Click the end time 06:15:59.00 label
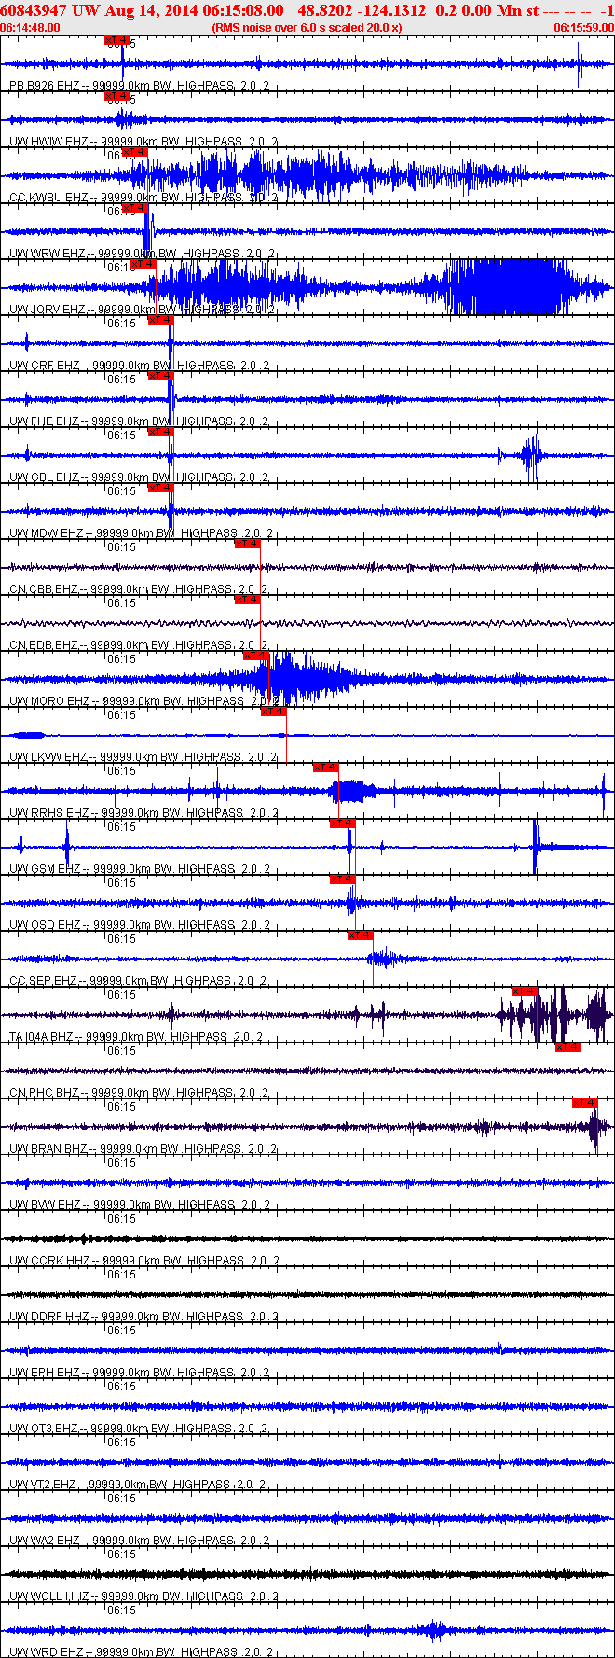The width and height of the screenshot is (615, 1658). [583, 28]
